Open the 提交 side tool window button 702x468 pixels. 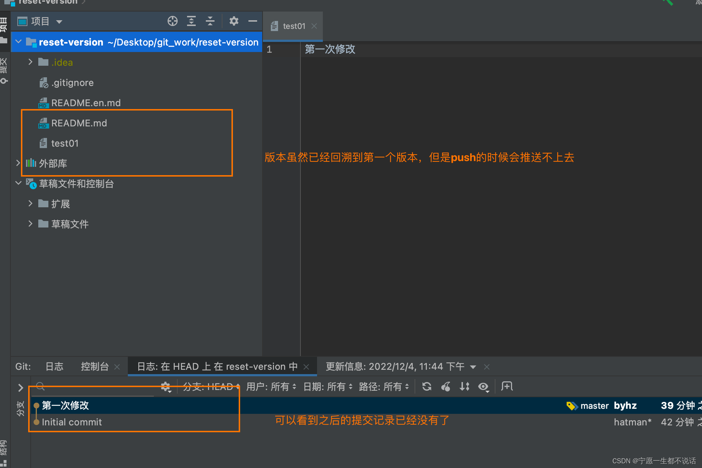tap(4, 71)
